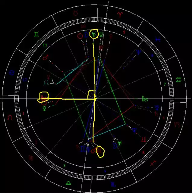This screenshot has width=193, height=193.
Task: Click the yellow-circled Asc label
Action: click(43, 97)
